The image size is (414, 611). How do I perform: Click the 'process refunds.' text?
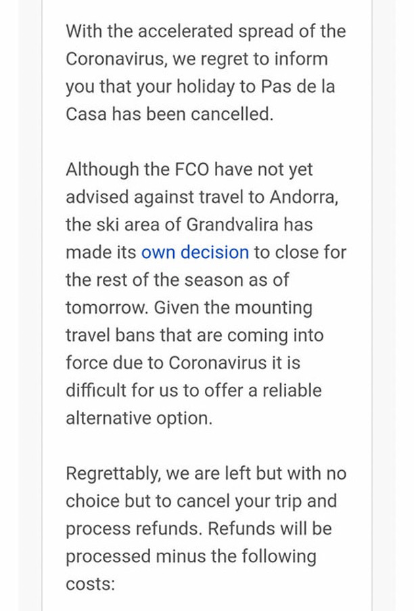click(134, 529)
